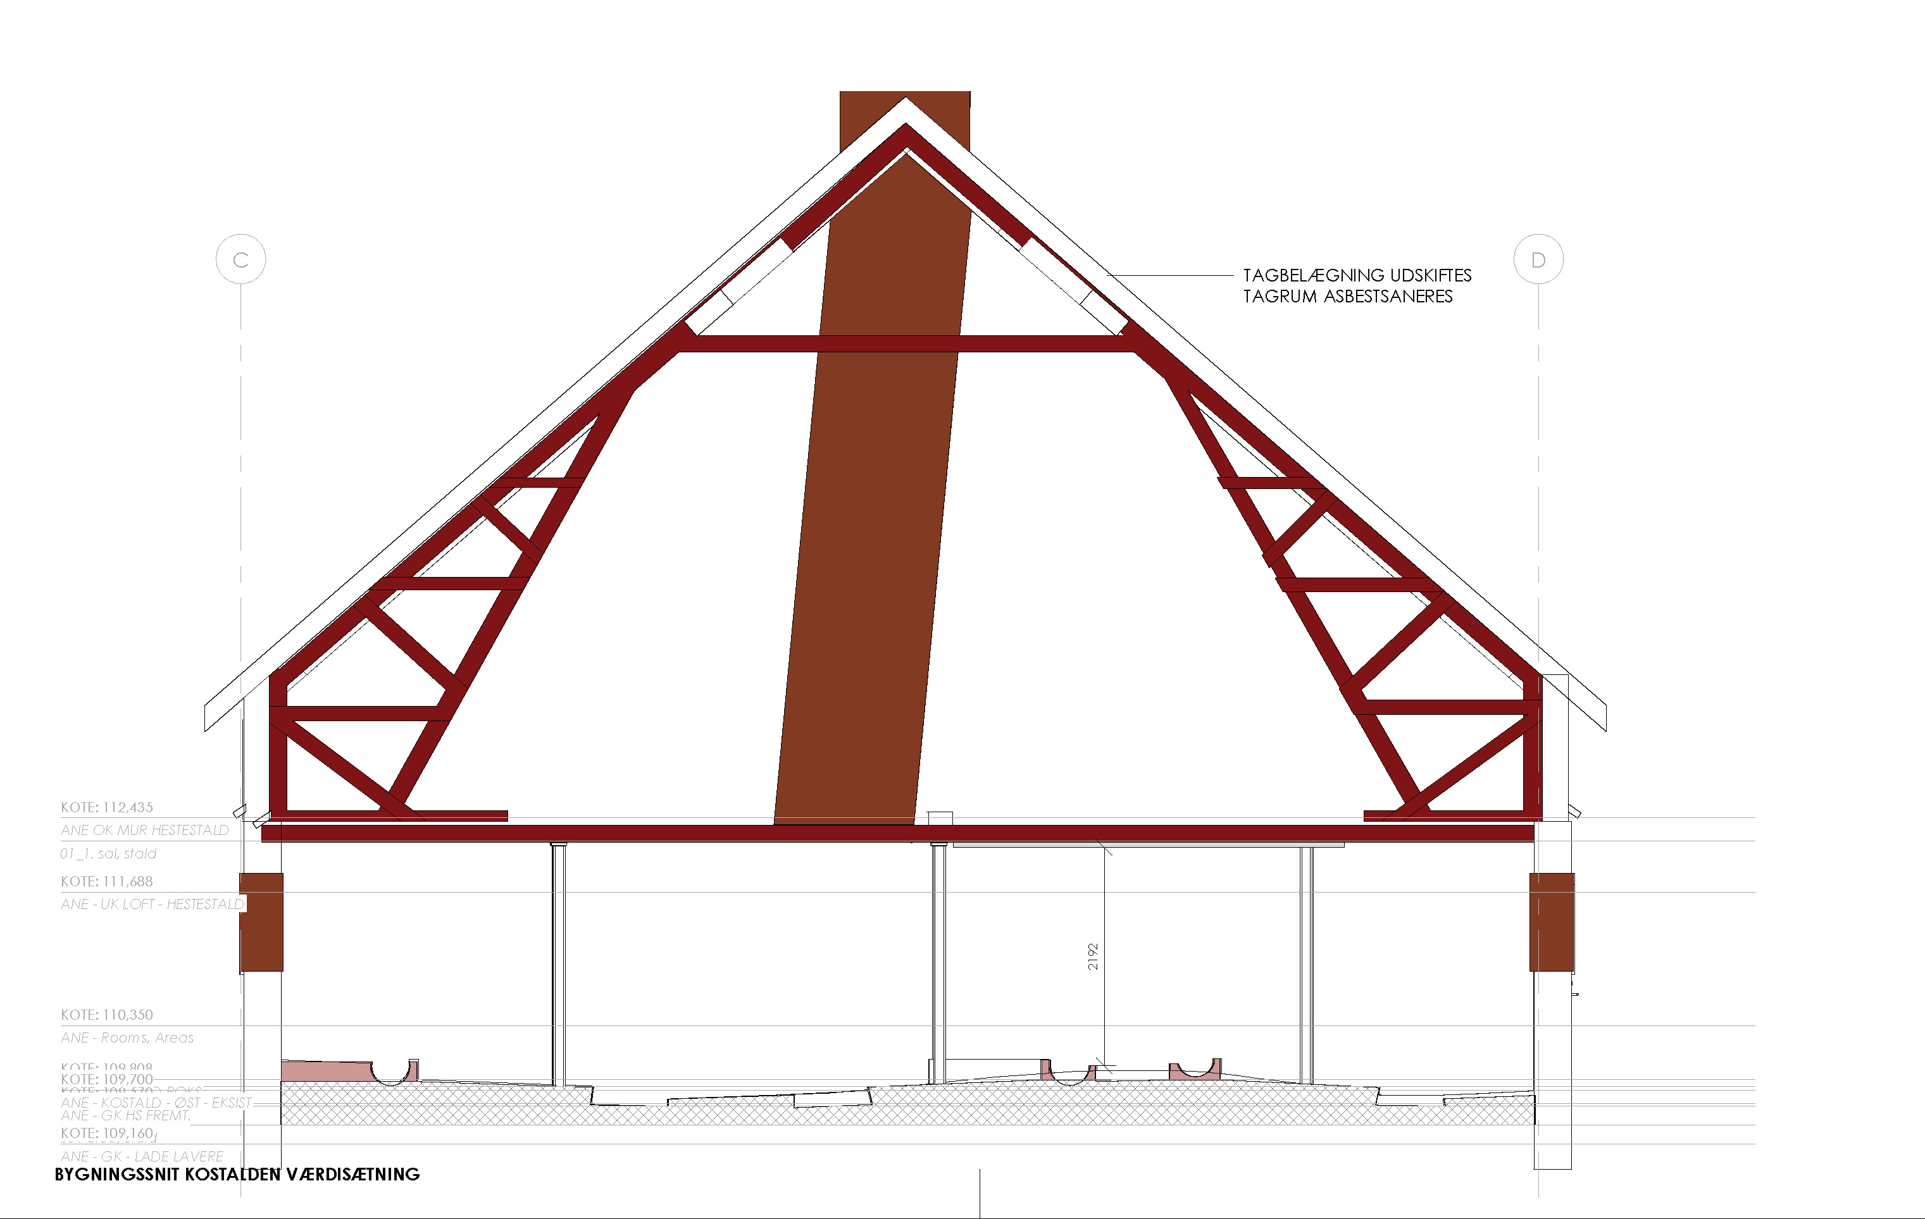Image resolution: width=1925 pixels, height=1219 pixels.
Task: Click the KOTE: 112,435 level label
Action: (106, 807)
